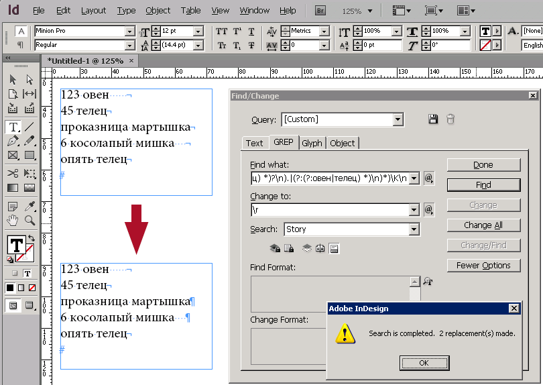Image resolution: width=543 pixels, height=385 pixels.
Task: Select the Content Collector tool
Action: point(13,108)
